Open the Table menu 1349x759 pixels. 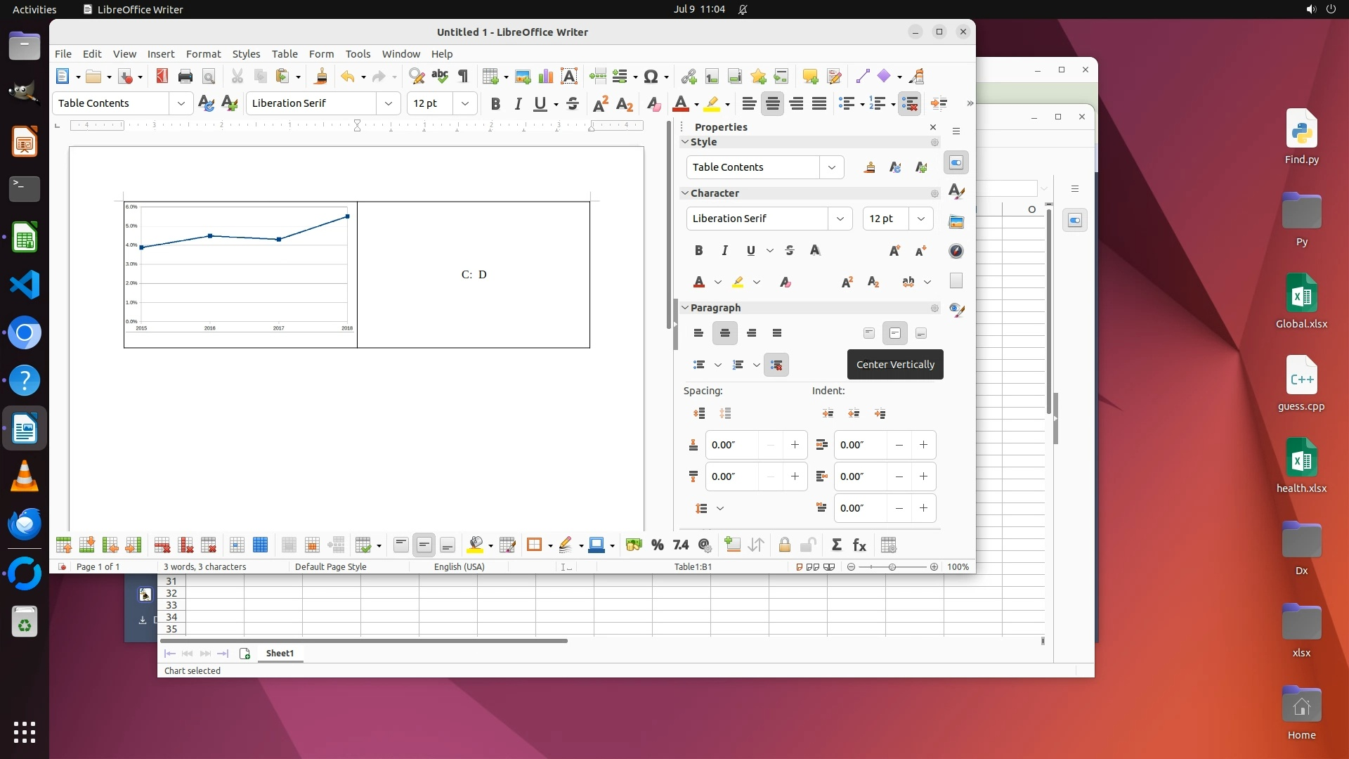pos(284,53)
